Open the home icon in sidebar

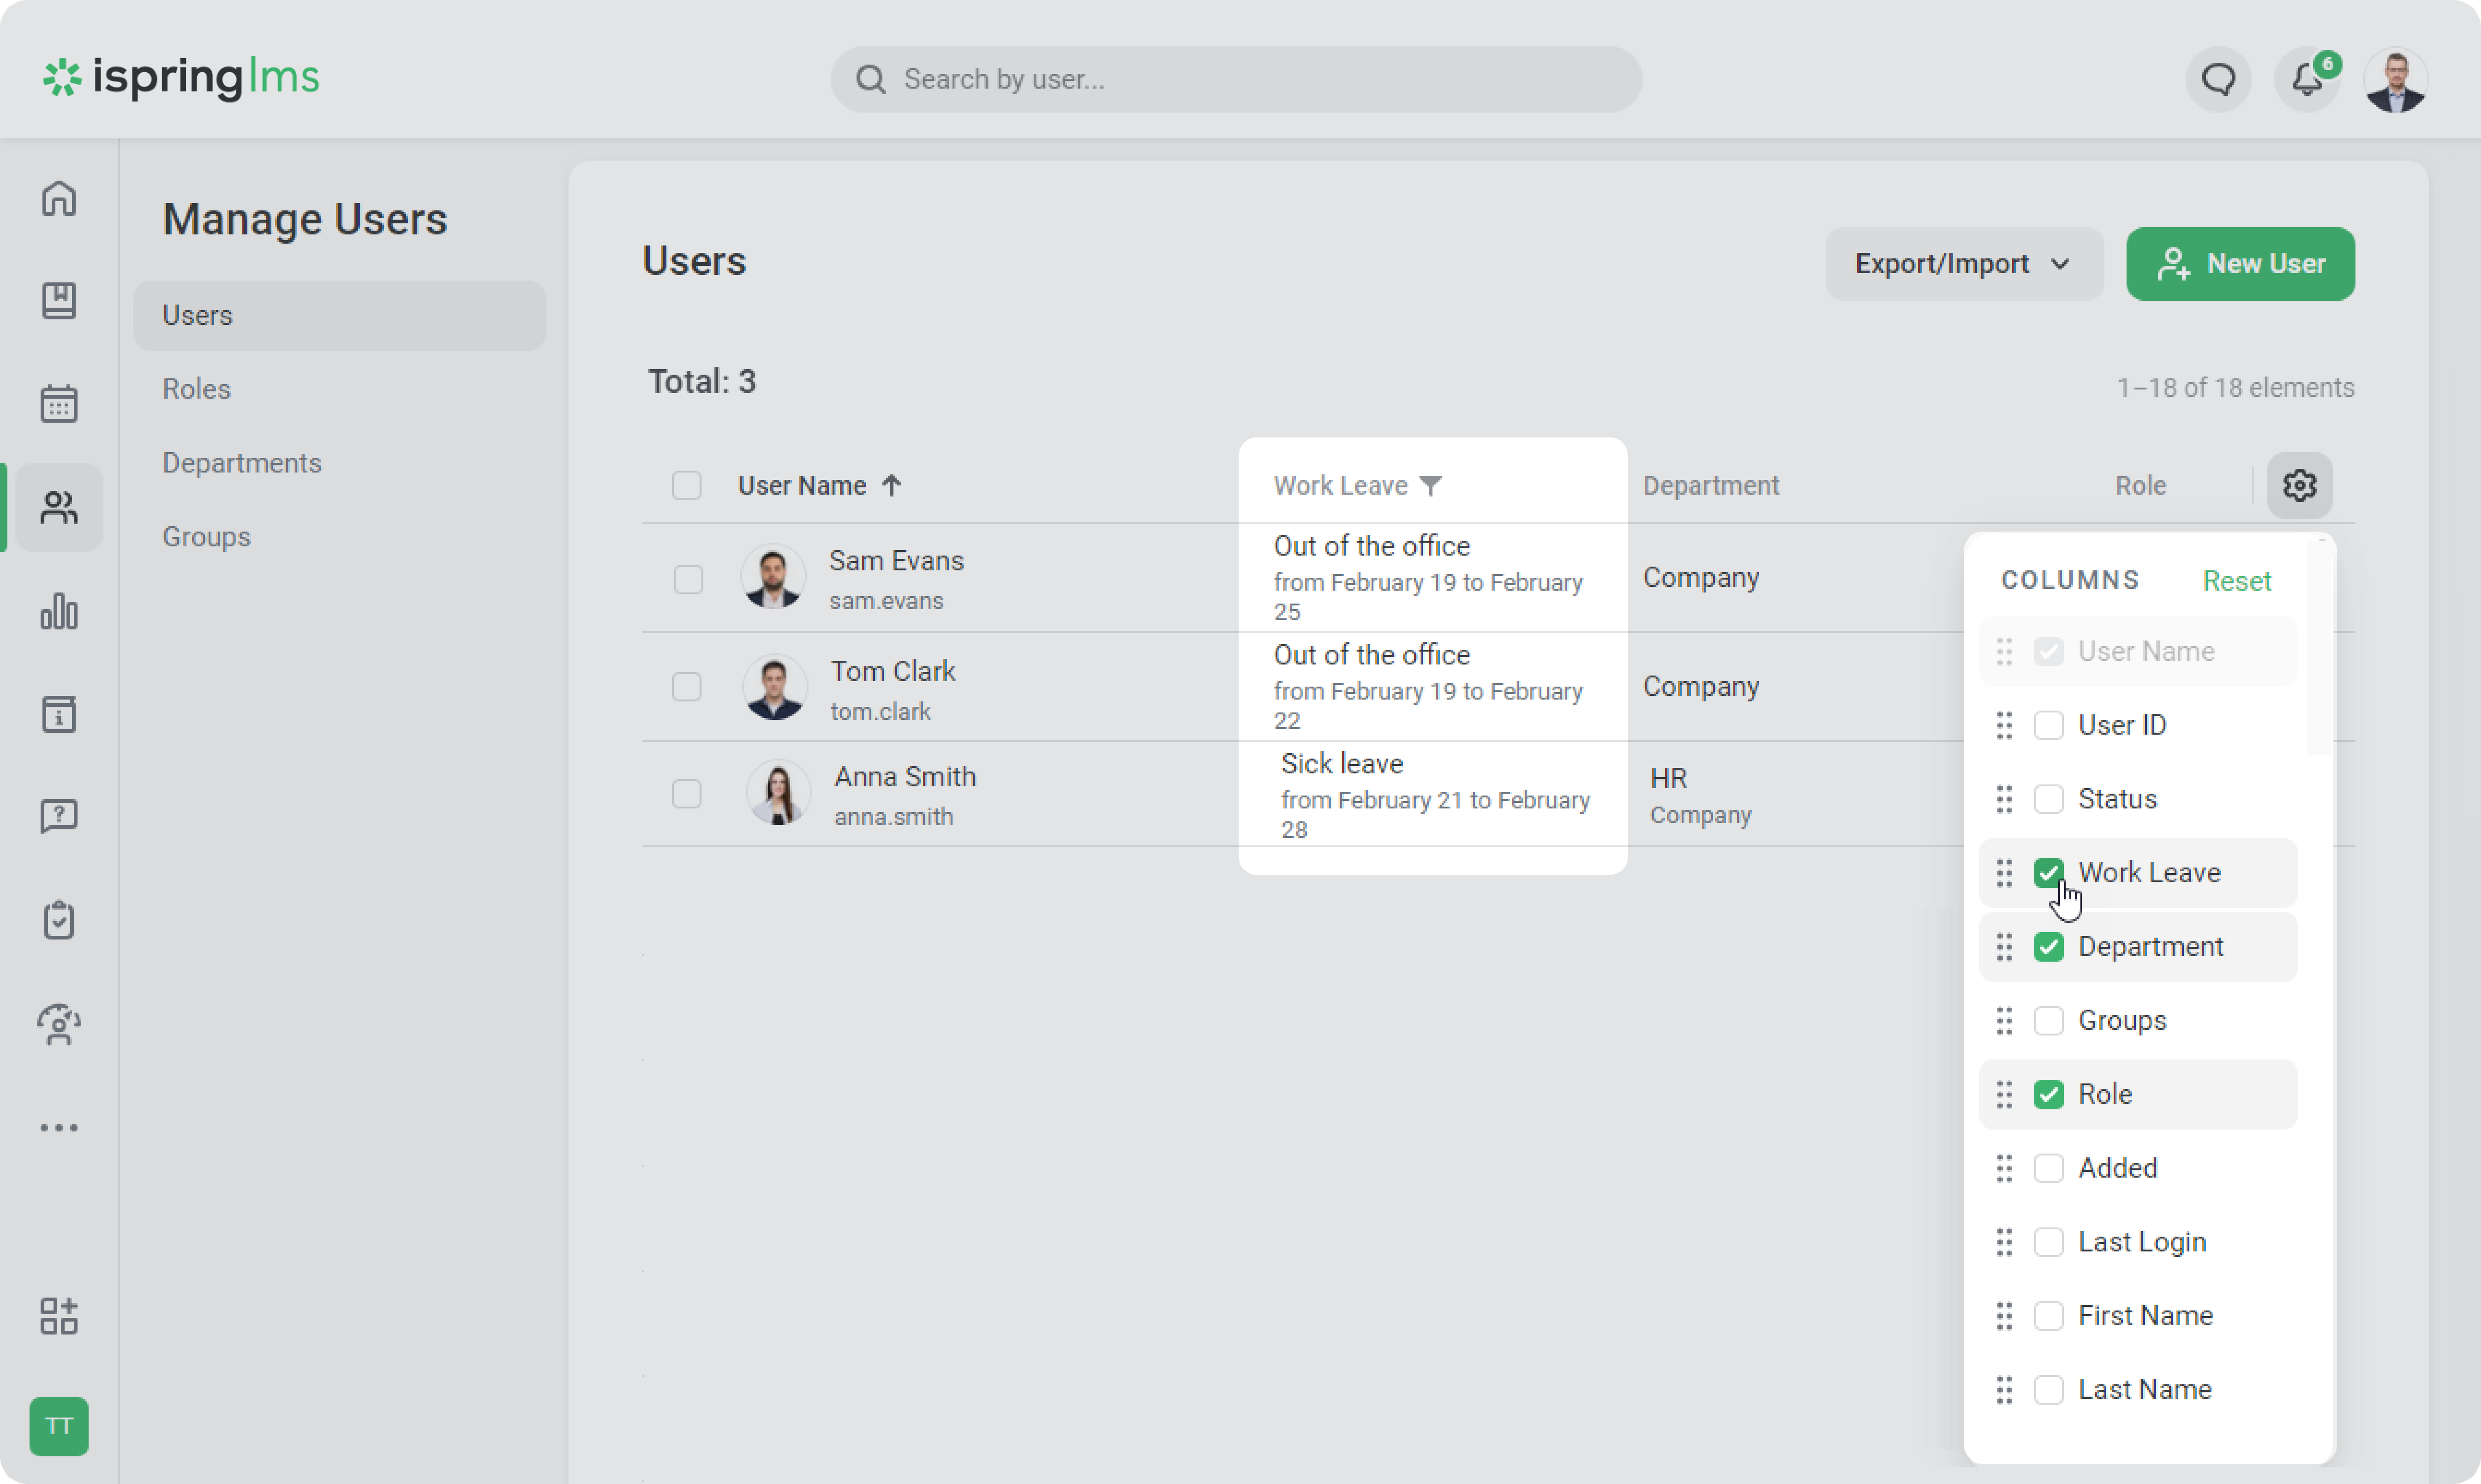[59, 198]
